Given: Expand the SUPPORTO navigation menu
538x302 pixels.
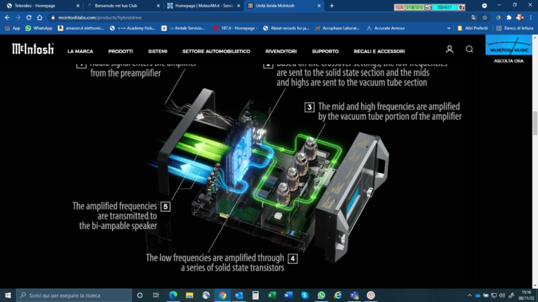Looking at the screenshot, I should 325,51.
